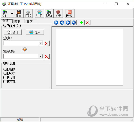This screenshot has height=122, width=134.
Task: Open the 常用模板 combo box dropdown arrow
Action: [x=41, y=56]
